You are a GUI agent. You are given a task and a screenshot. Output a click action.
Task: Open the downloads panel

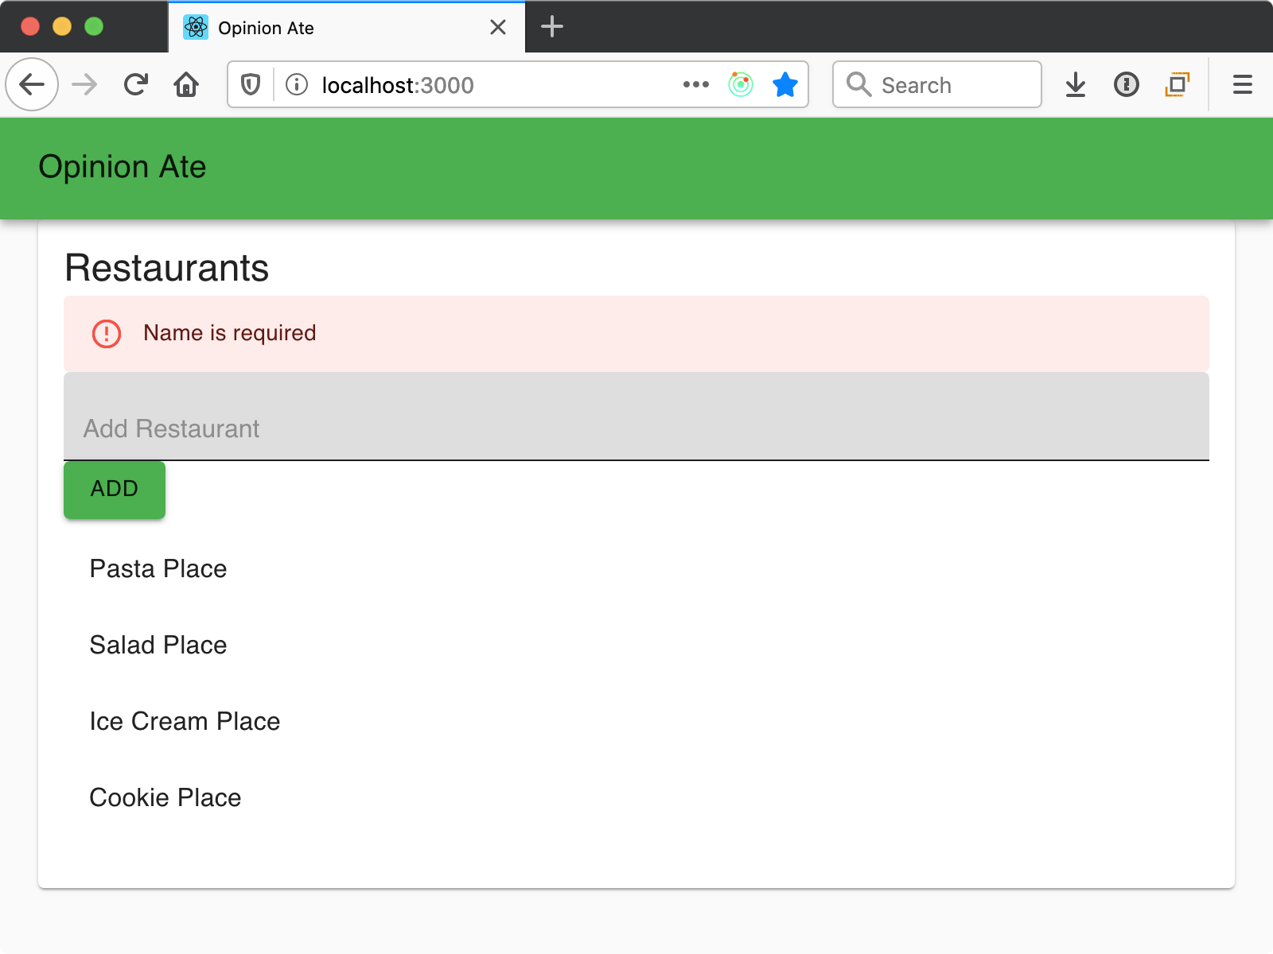tap(1076, 84)
